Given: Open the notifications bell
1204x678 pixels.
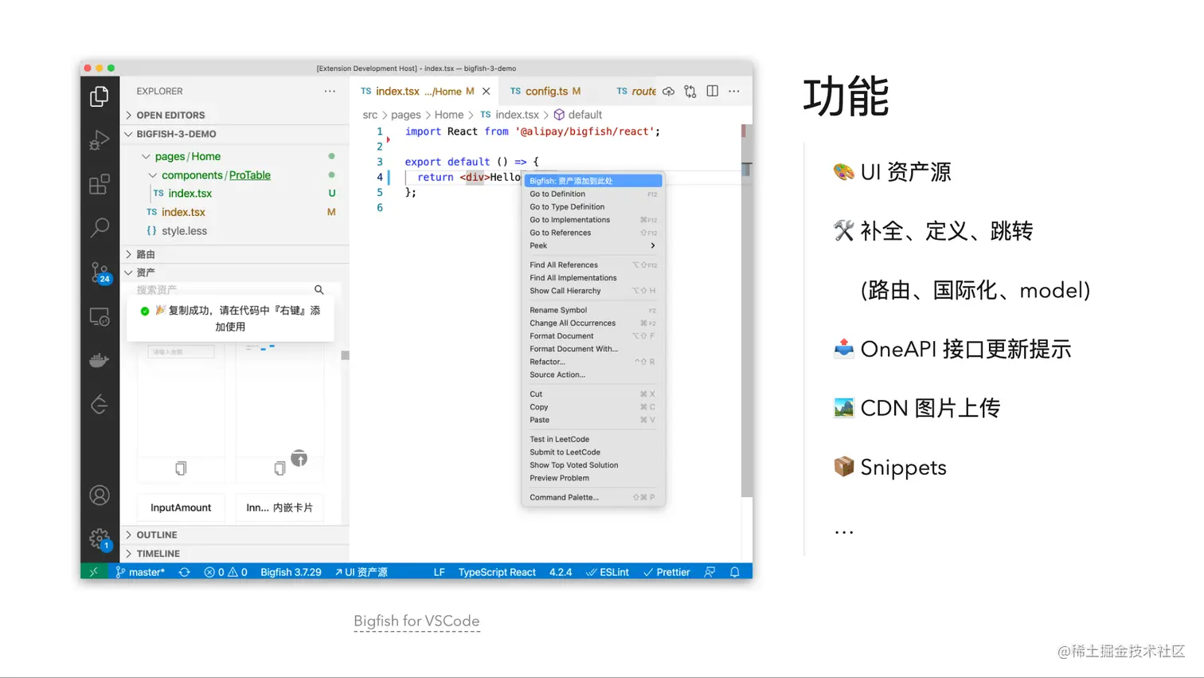Looking at the screenshot, I should click(735, 572).
